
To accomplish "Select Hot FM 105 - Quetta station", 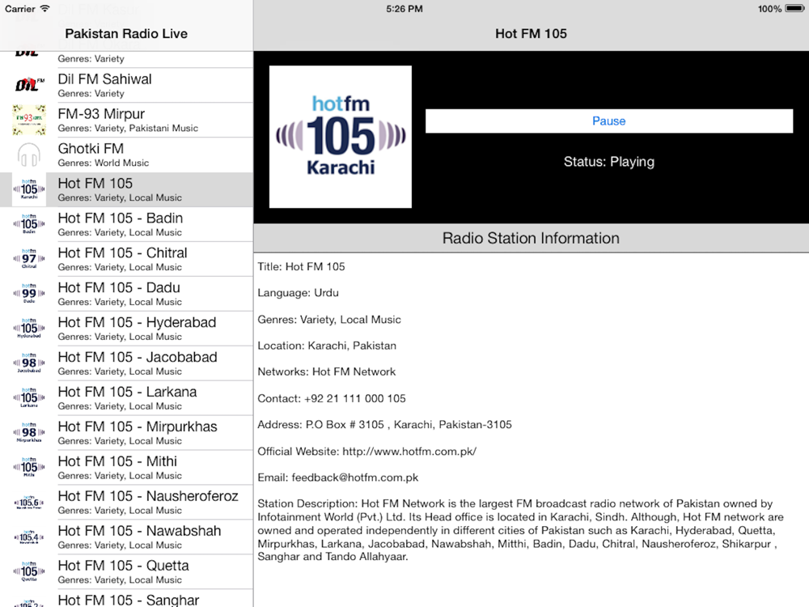I will 126,571.
